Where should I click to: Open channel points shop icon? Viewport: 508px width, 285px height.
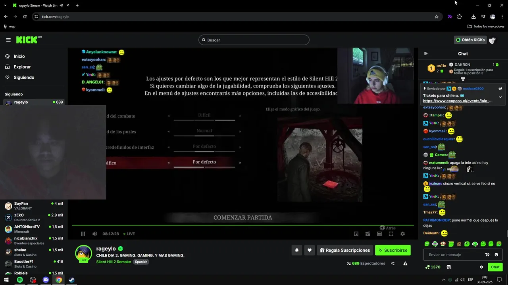449,267
